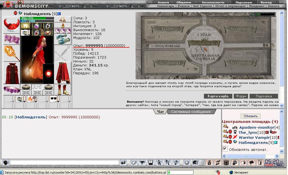Click the blocked cookie privacy icon in status bar
Screen dimensions: 288x175
coord(218,172)
